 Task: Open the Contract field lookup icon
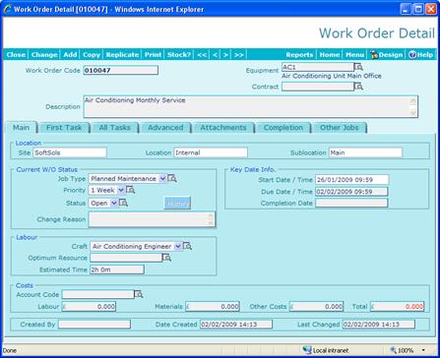pyautogui.click(x=358, y=87)
